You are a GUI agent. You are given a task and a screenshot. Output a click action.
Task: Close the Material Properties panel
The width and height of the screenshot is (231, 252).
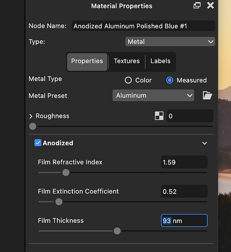(210, 6)
